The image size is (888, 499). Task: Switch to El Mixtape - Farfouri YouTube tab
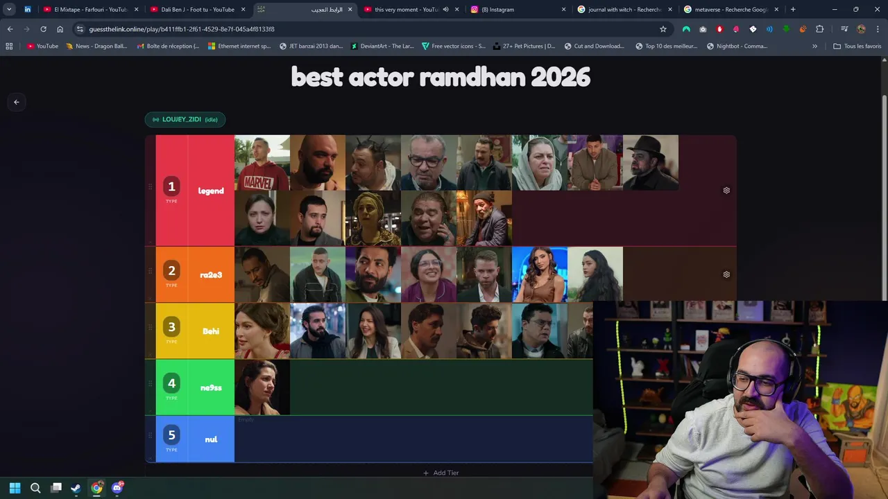85,10
